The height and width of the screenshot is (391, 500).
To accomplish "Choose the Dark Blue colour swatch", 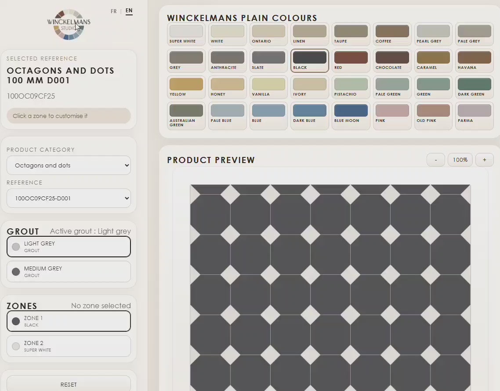I will (310, 116).
